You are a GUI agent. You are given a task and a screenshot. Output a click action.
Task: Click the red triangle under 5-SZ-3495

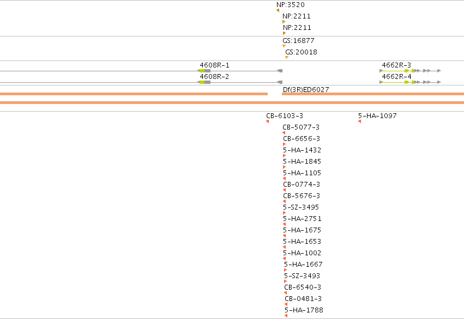tap(285, 213)
